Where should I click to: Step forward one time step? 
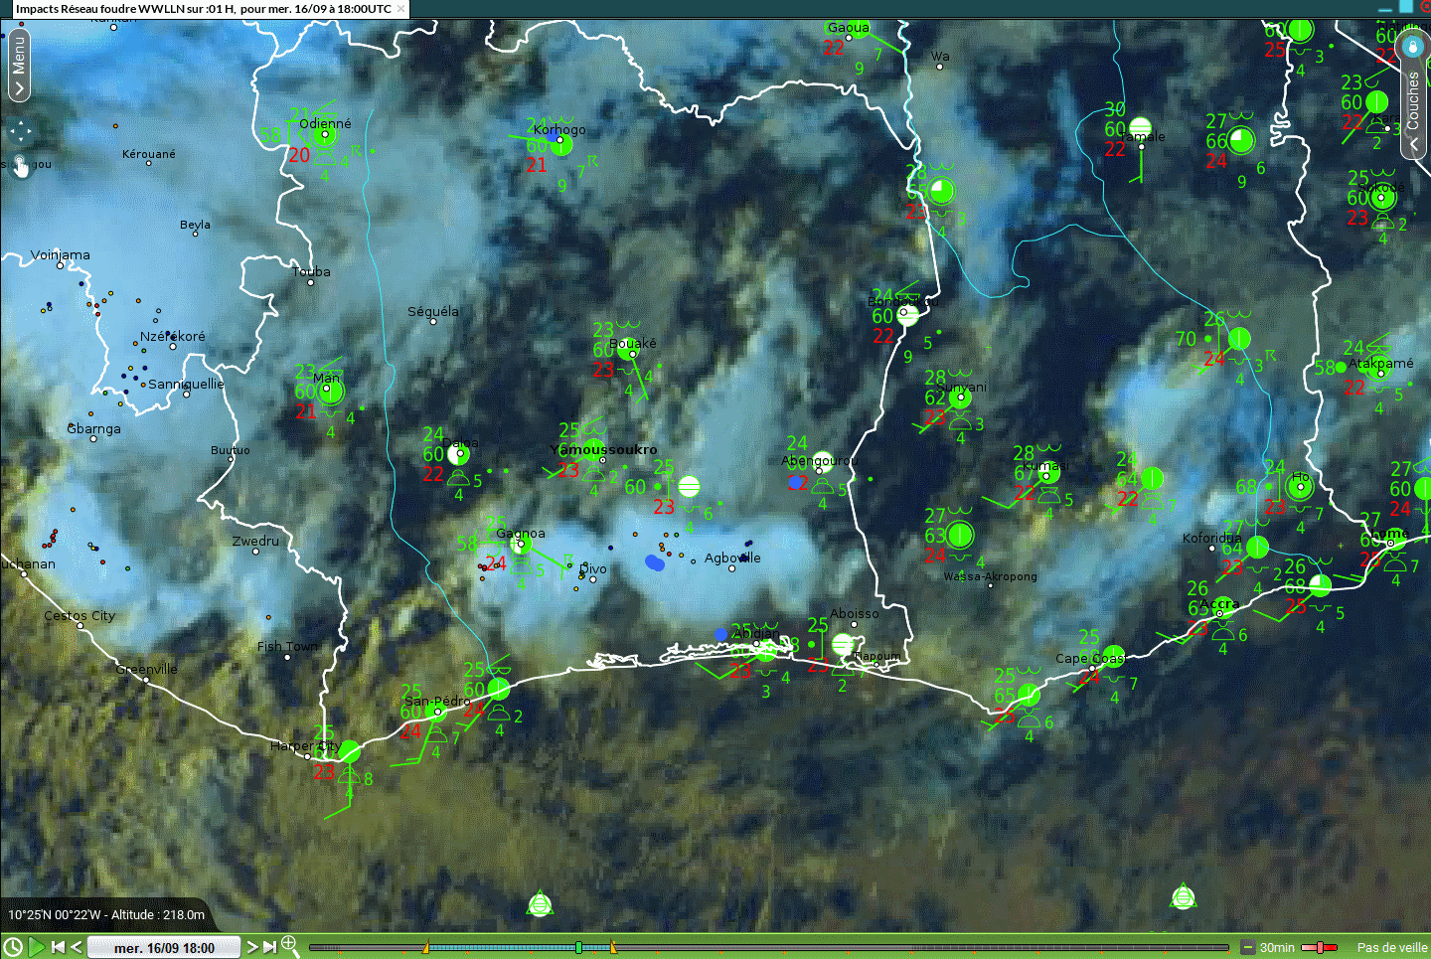click(251, 947)
